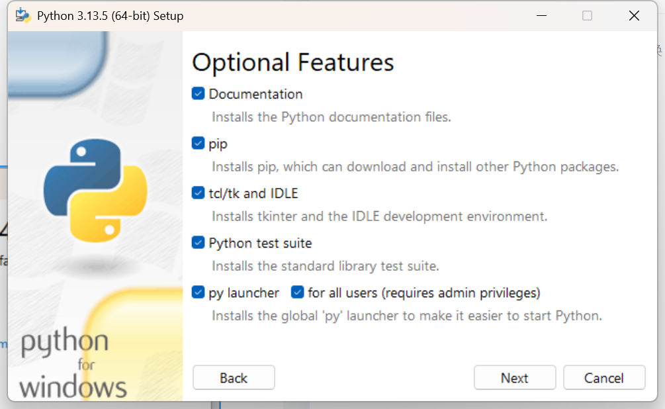Uncheck the Python test suite option
Viewport: 665px width, 409px height.
coord(197,242)
